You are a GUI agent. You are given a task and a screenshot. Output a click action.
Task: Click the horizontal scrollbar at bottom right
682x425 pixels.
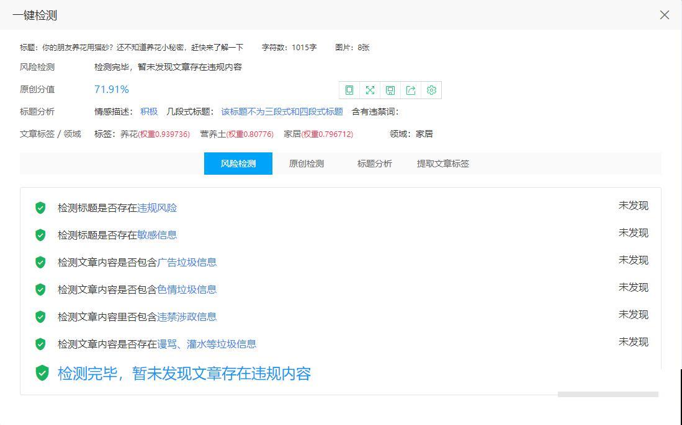608,394
